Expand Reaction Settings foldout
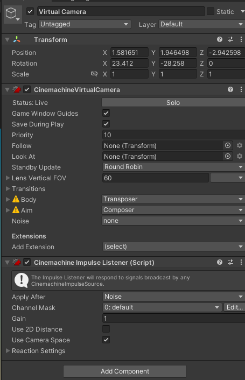 point(8,350)
